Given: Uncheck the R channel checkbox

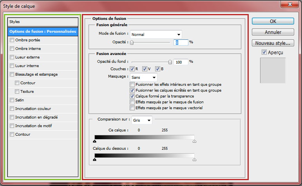Looking at the screenshot, I should (x=132, y=69).
